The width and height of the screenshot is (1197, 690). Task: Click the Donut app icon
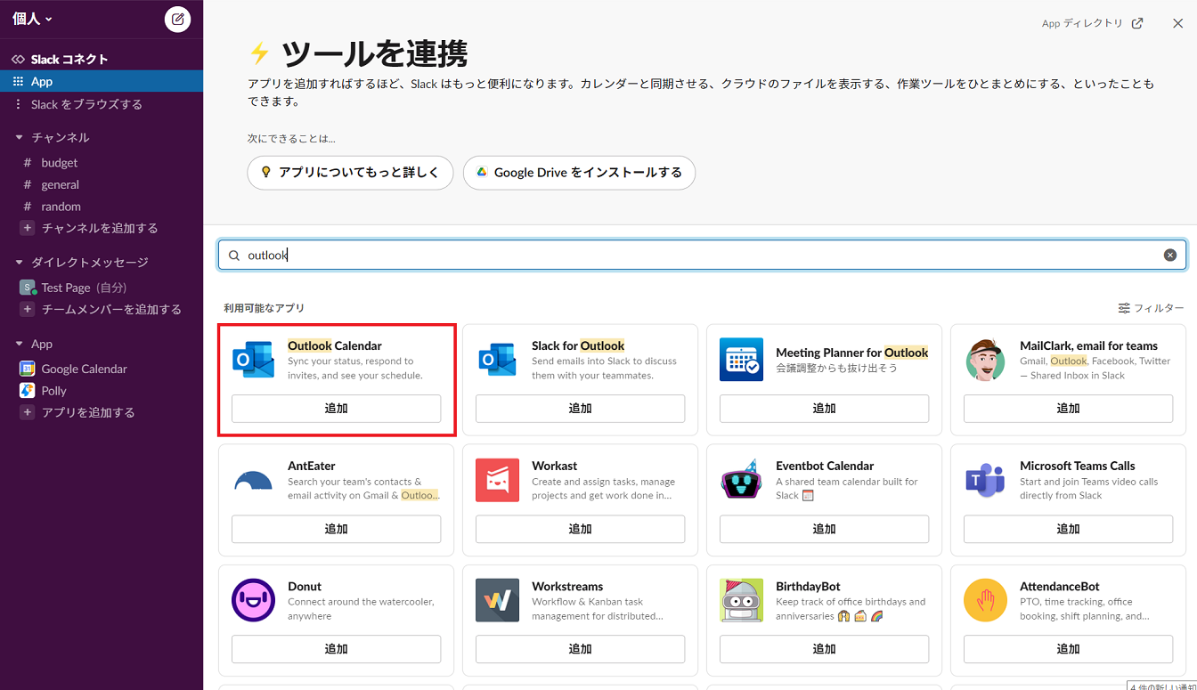(x=254, y=600)
